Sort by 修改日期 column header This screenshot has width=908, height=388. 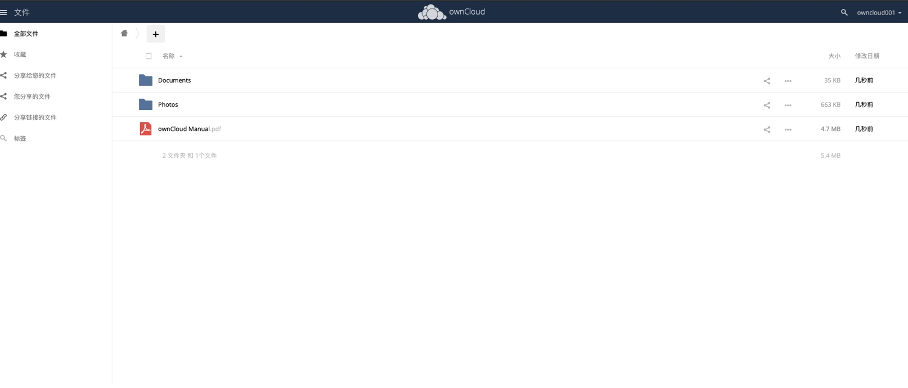pyautogui.click(x=867, y=56)
